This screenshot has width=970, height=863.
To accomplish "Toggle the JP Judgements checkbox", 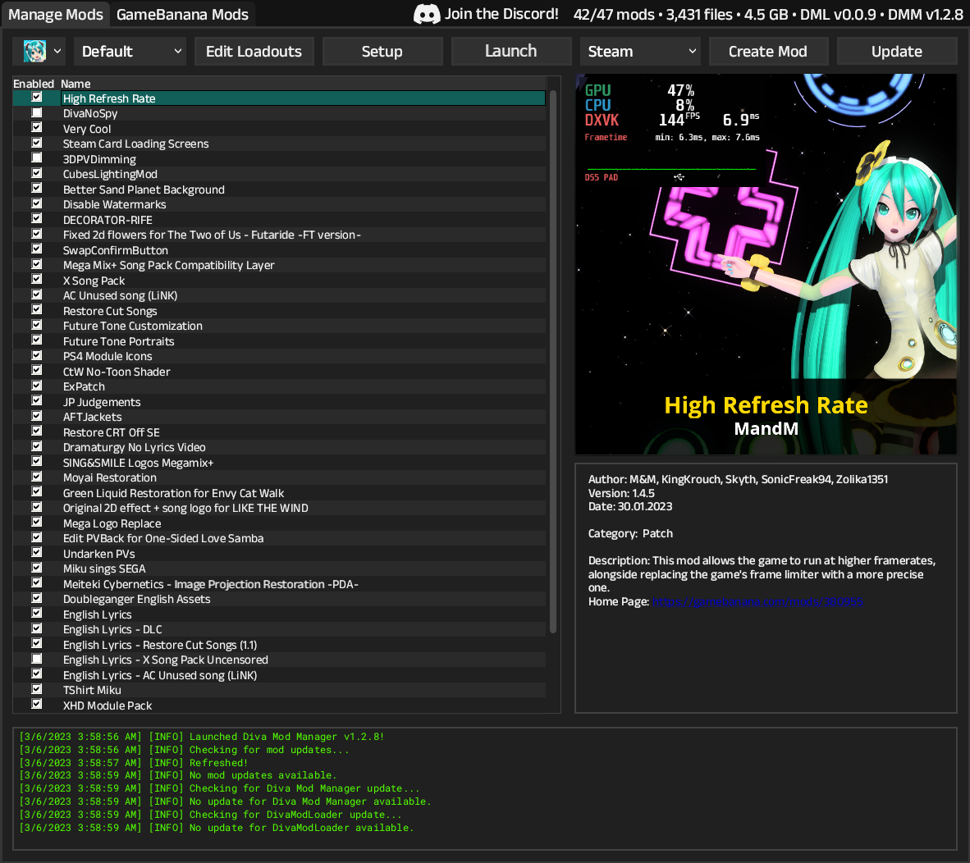I will click(x=37, y=400).
